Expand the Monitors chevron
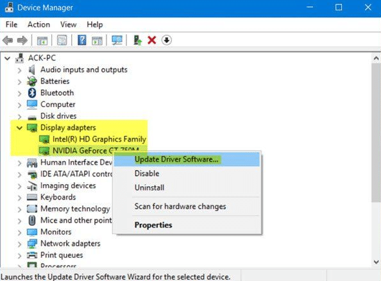 coord(20,233)
